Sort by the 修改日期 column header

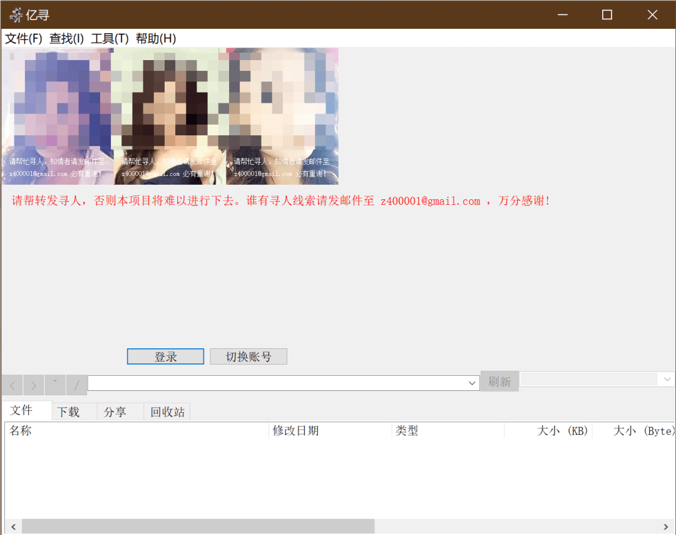click(330, 430)
